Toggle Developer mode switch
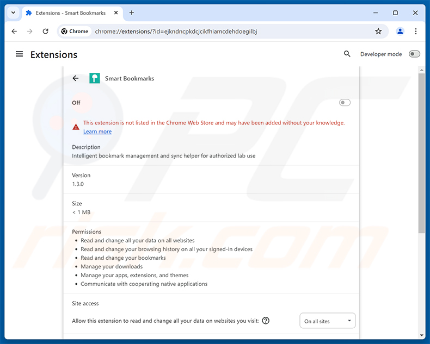 point(414,54)
